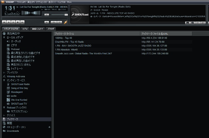Click the Eject/Open file button
The image size is (209, 138).
pyautogui.click(x=47, y=22)
